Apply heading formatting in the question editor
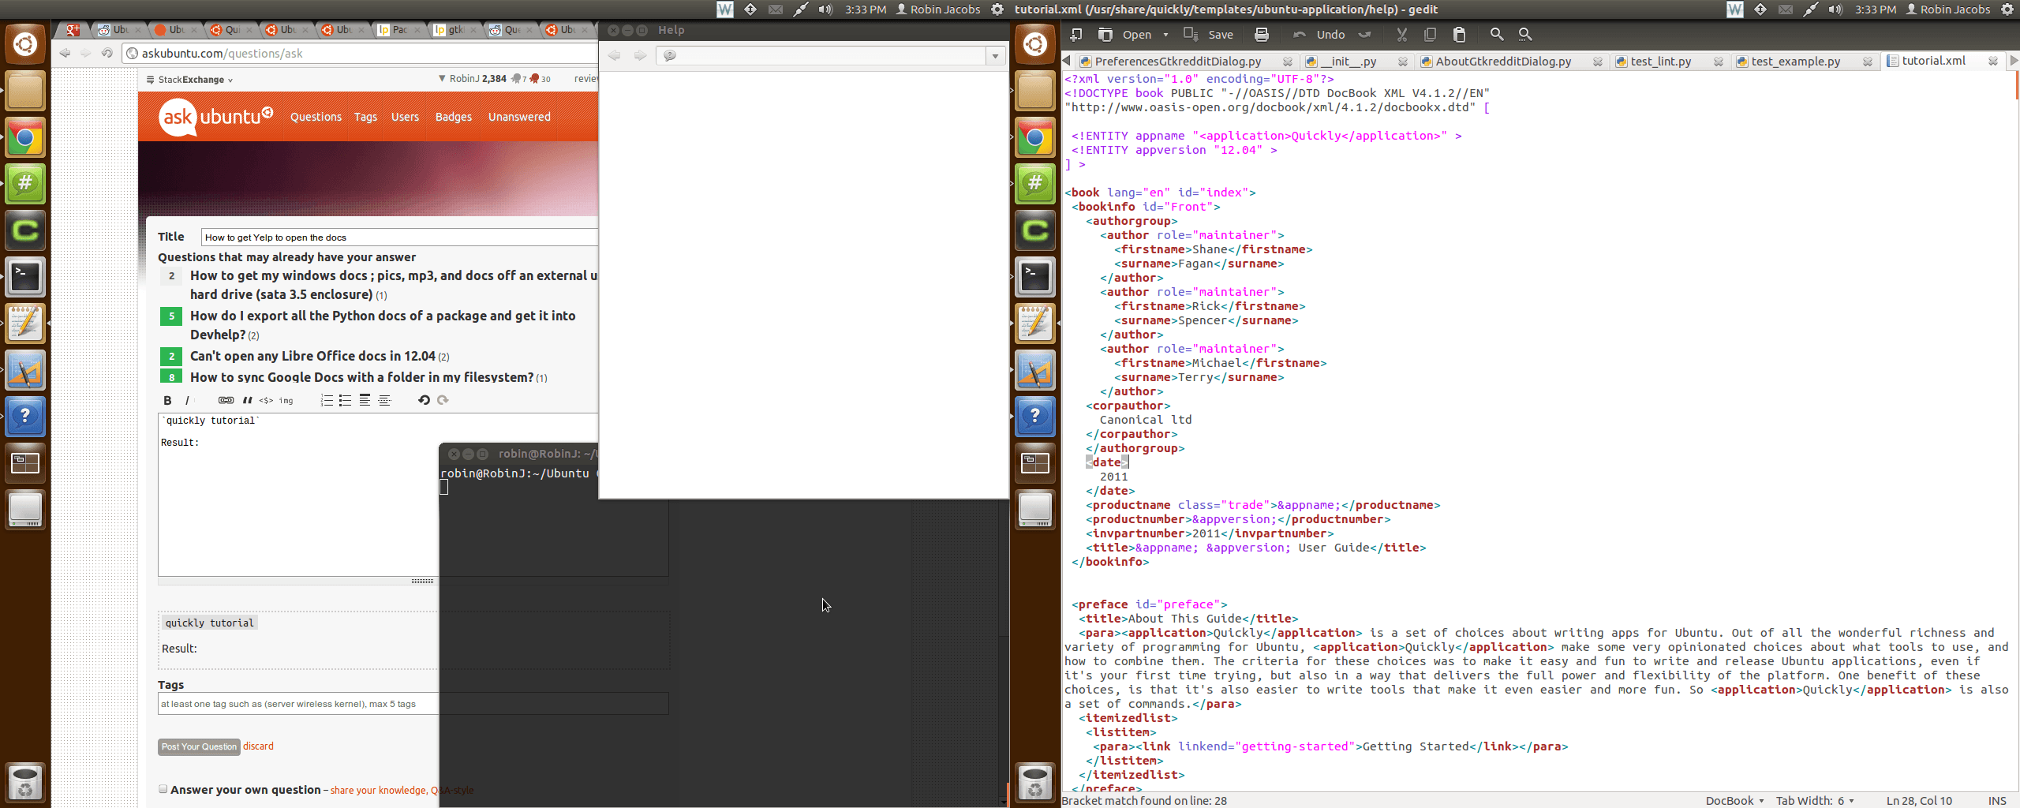This screenshot has height=808, width=2020. [365, 400]
